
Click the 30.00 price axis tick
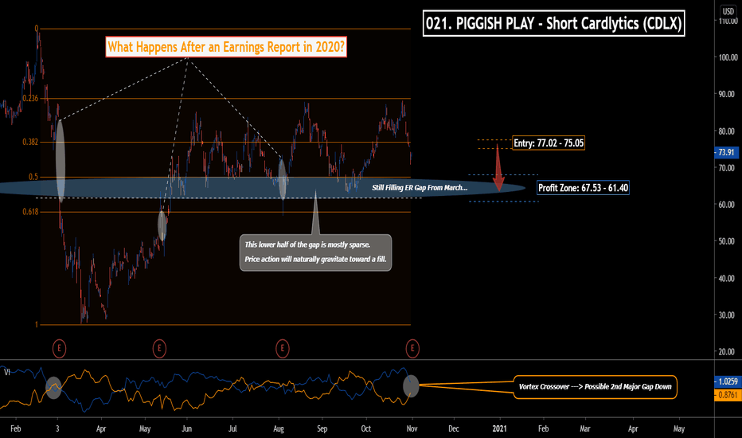(x=728, y=315)
